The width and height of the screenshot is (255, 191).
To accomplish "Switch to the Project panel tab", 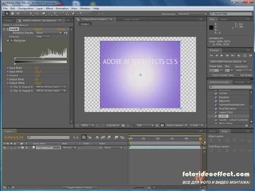I will [8, 21].
